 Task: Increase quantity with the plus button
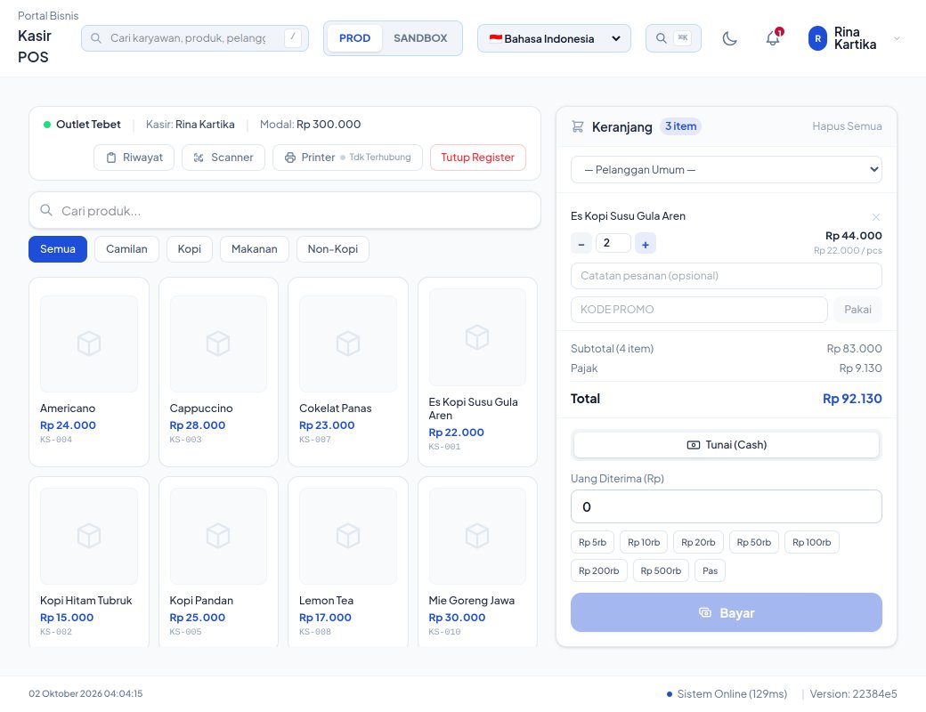tap(645, 243)
